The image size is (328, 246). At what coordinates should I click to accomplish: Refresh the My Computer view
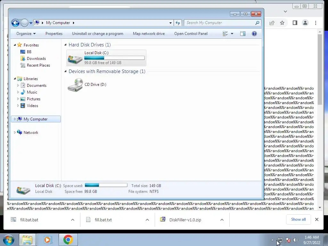(x=178, y=23)
